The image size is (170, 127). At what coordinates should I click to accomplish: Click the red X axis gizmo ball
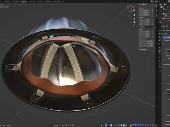[x=133, y=7]
